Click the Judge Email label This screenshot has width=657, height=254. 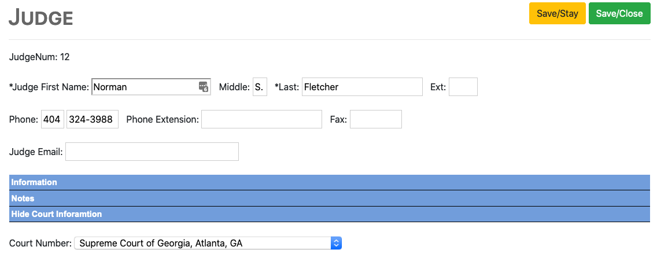pos(36,152)
